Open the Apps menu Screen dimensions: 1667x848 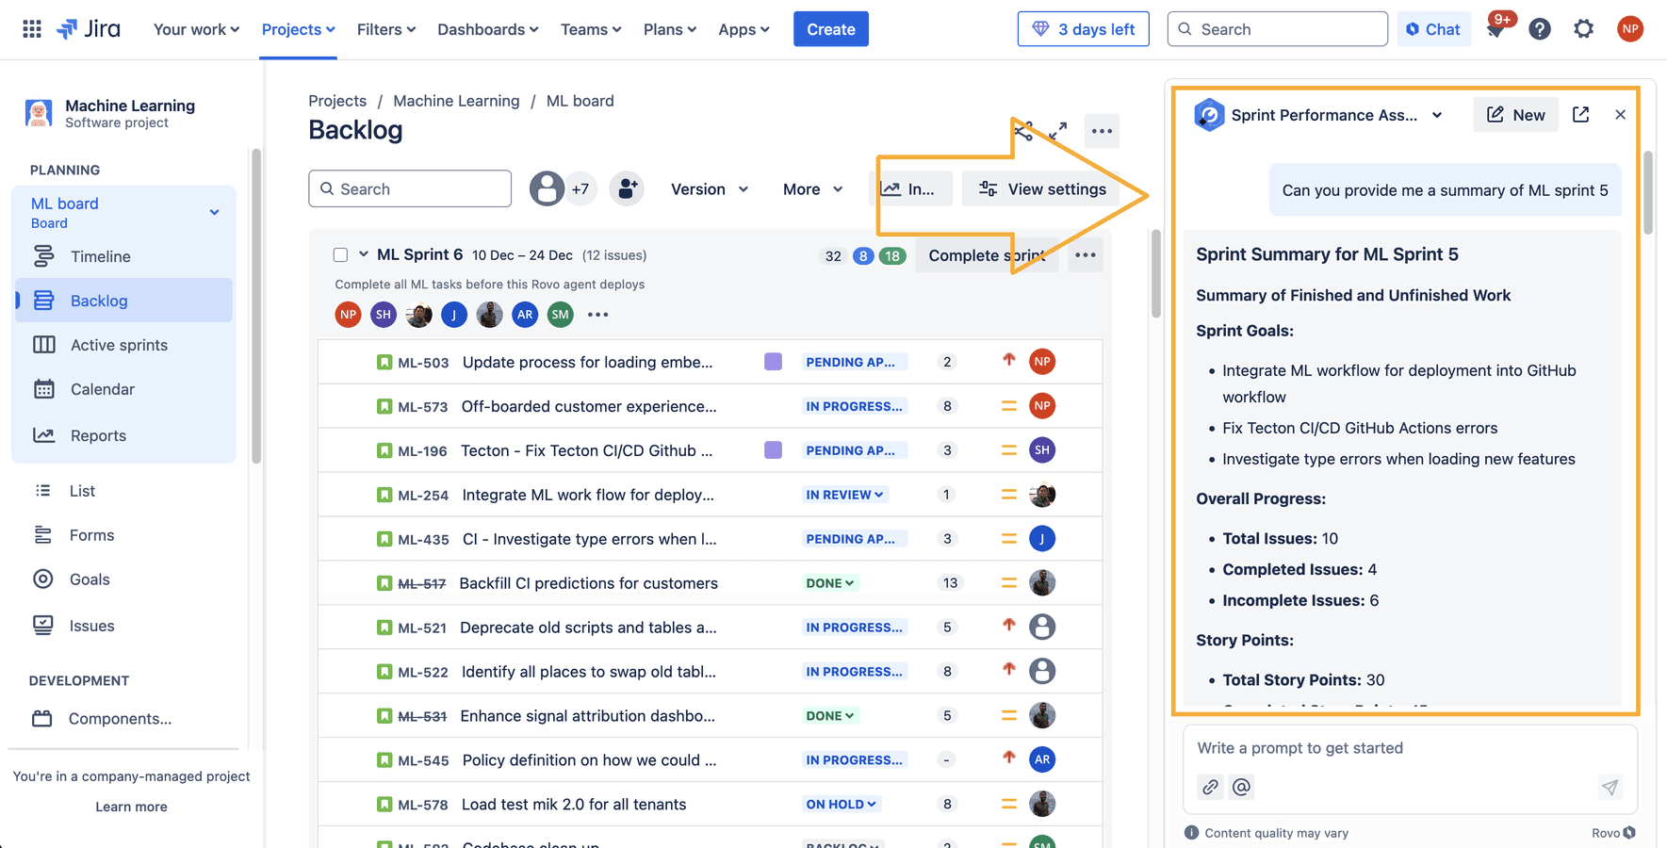coord(744,29)
